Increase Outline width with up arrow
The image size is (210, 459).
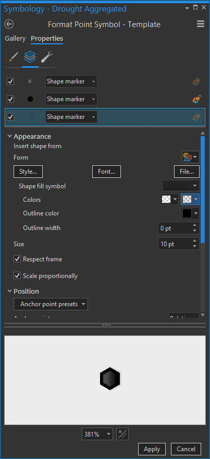coord(195,225)
